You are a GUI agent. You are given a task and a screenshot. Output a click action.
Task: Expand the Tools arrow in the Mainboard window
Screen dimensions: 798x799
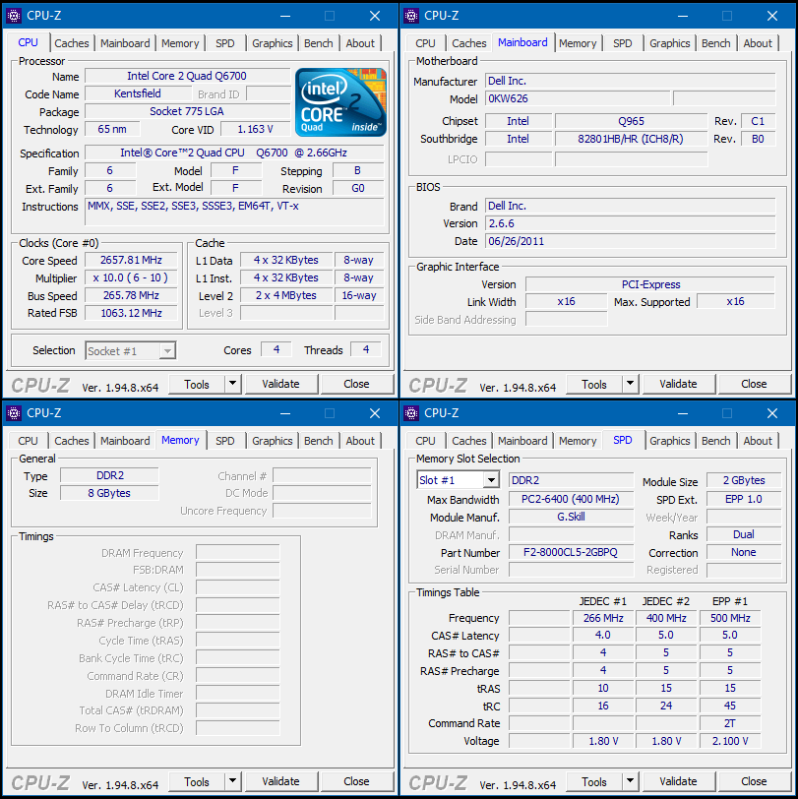tap(631, 383)
